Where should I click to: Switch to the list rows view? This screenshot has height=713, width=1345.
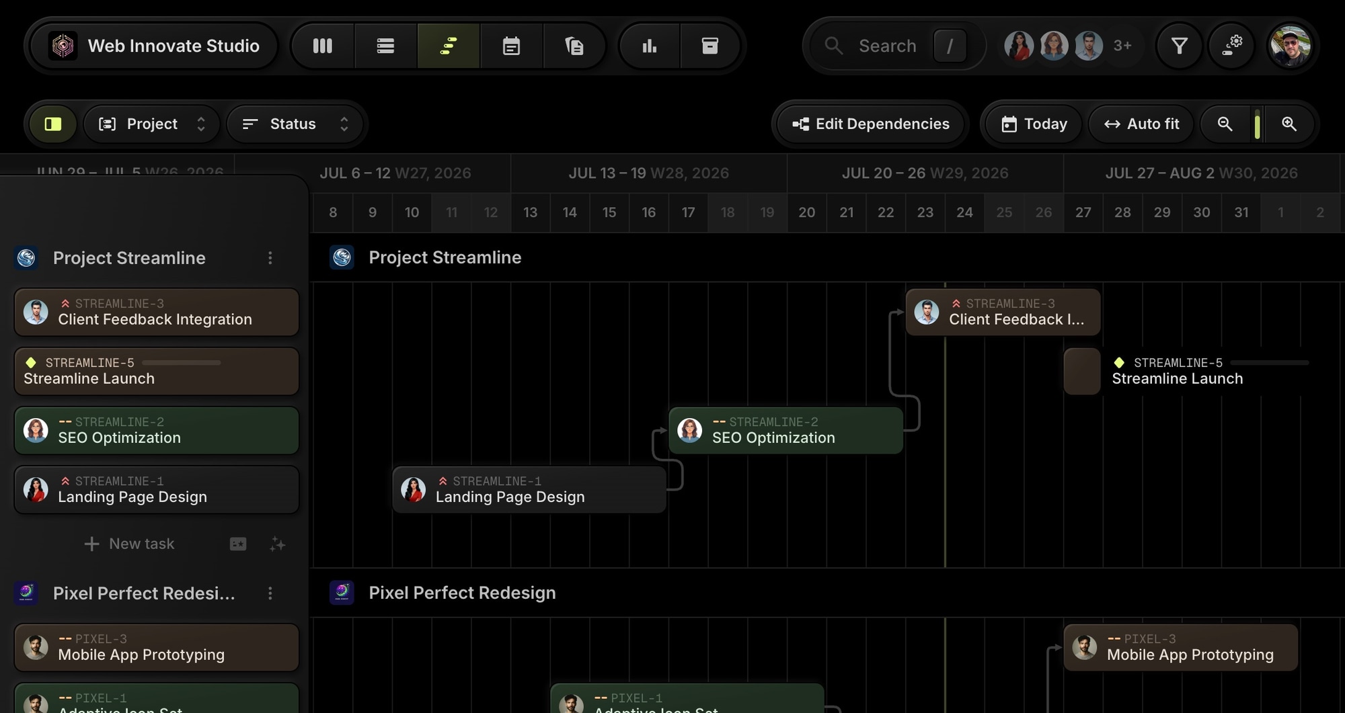[385, 46]
